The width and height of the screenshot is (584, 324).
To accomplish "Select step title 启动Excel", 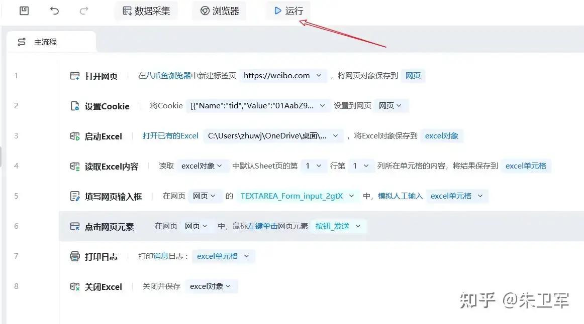I will click(103, 136).
